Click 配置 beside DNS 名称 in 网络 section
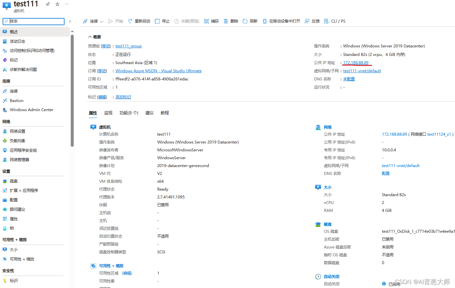Screen dimensions: 455x288 (x=386, y=174)
